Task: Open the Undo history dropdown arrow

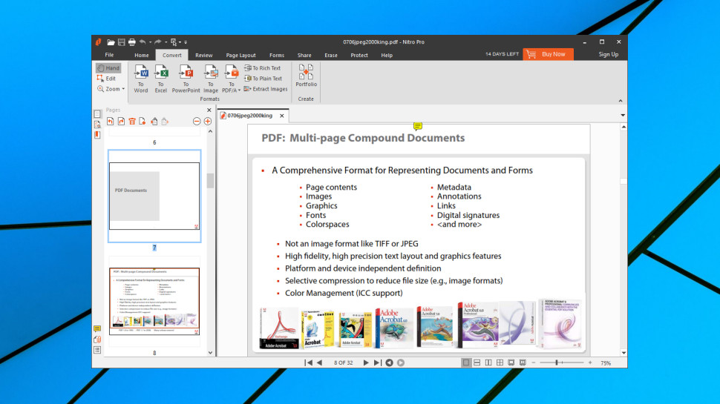Action: [x=150, y=42]
